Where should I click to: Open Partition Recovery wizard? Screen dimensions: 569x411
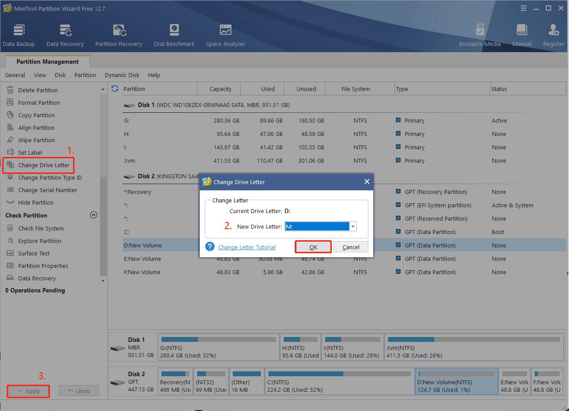[x=119, y=36]
